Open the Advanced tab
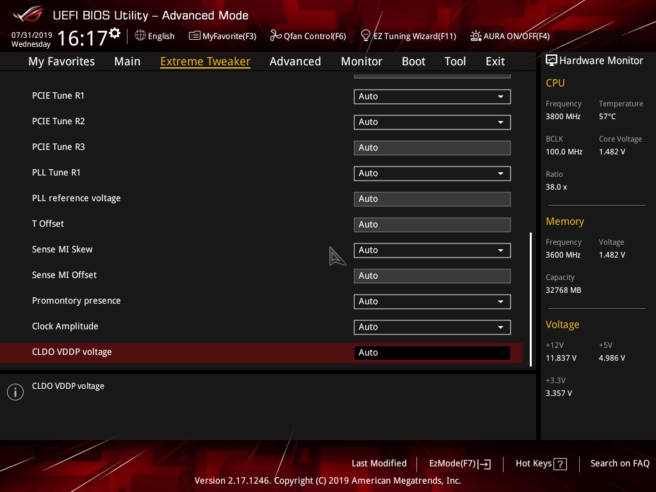This screenshot has width=656, height=492. click(295, 61)
